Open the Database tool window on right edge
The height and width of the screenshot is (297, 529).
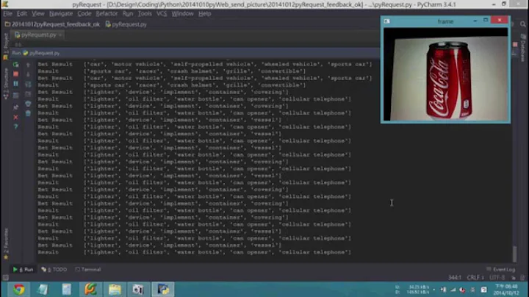[x=523, y=47]
